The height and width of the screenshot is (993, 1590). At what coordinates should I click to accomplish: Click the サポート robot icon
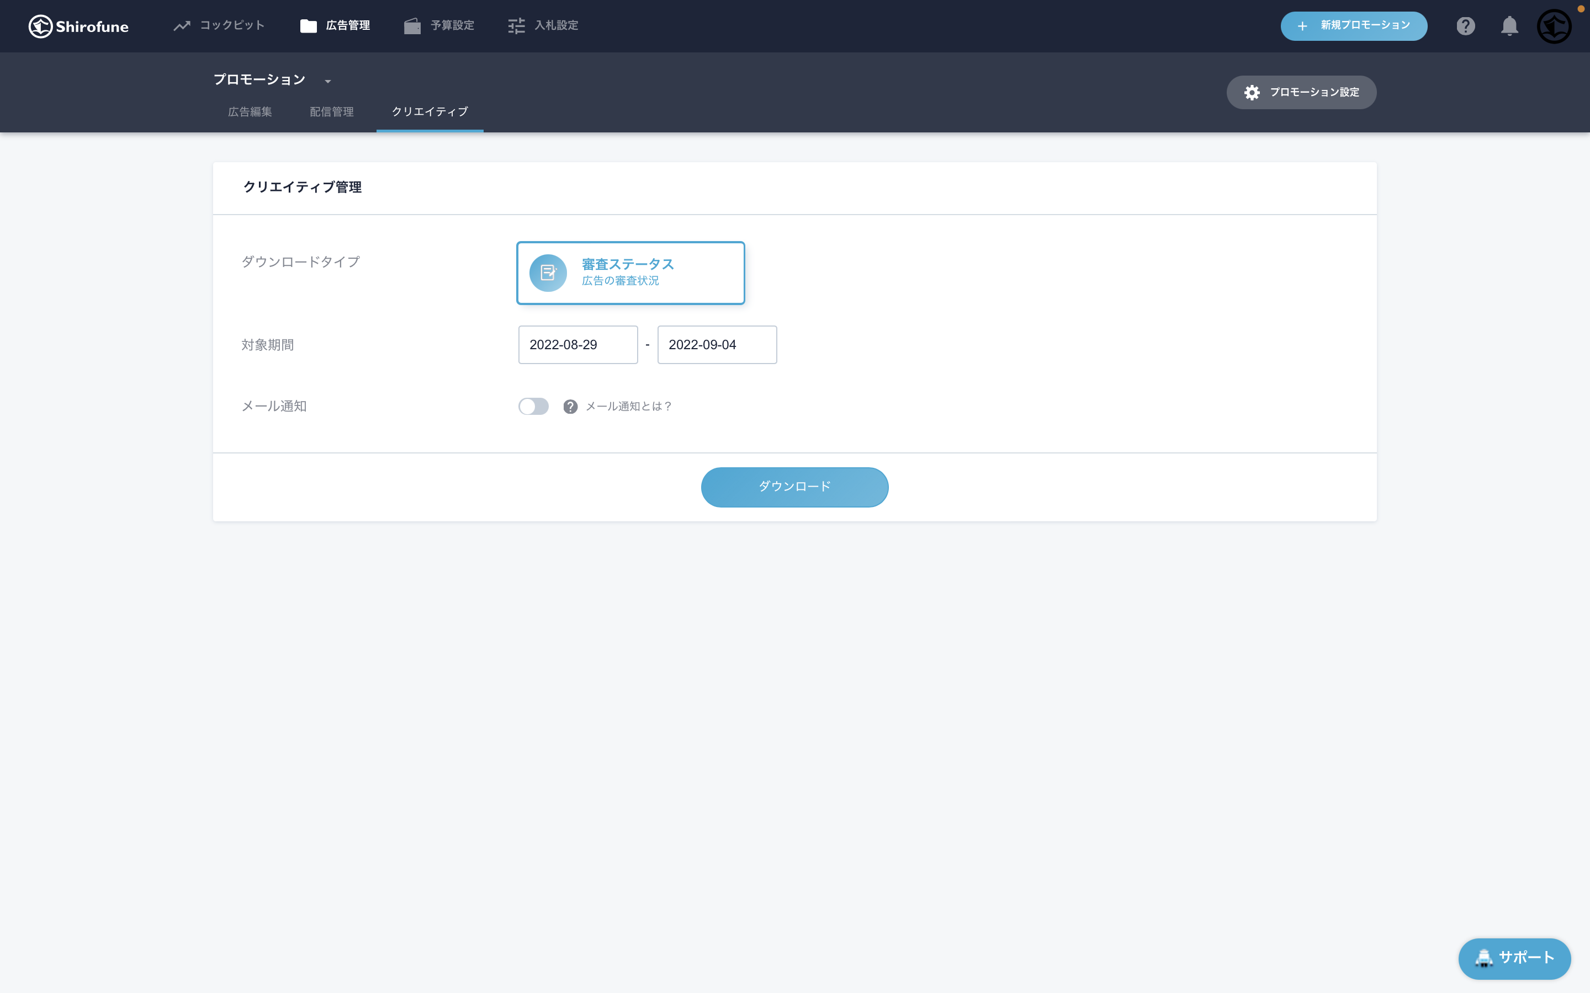[x=1483, y=958]
